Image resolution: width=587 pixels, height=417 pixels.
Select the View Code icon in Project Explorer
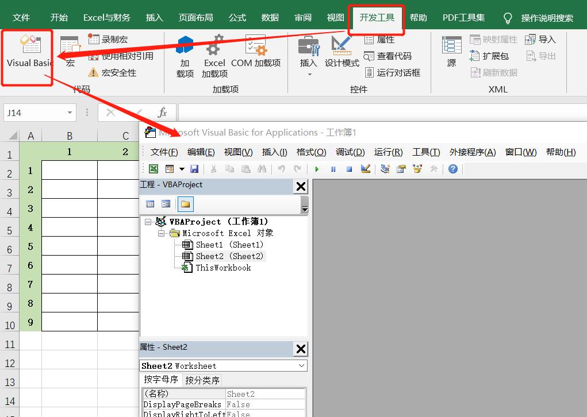[150, 204]
